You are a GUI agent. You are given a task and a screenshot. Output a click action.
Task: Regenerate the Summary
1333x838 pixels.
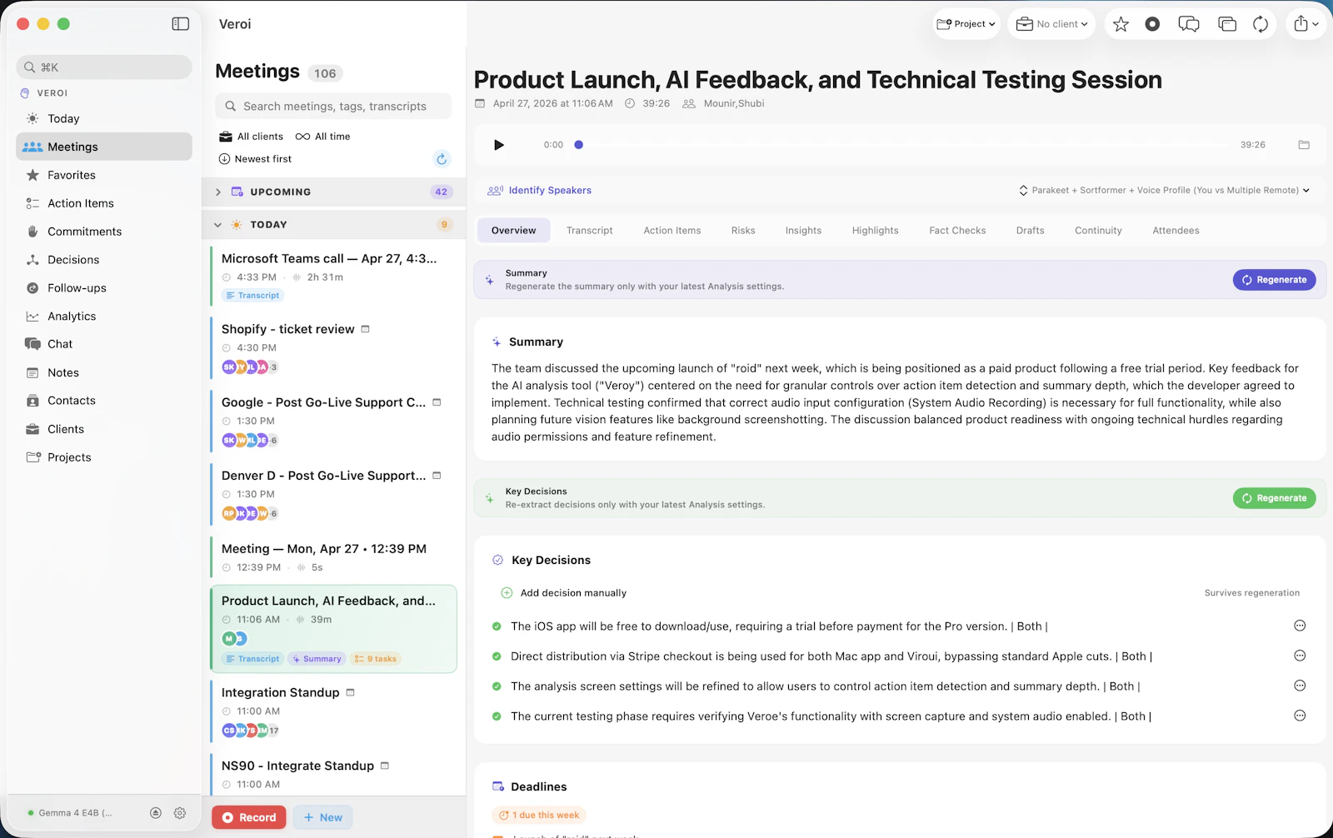tap(1274, 280)
